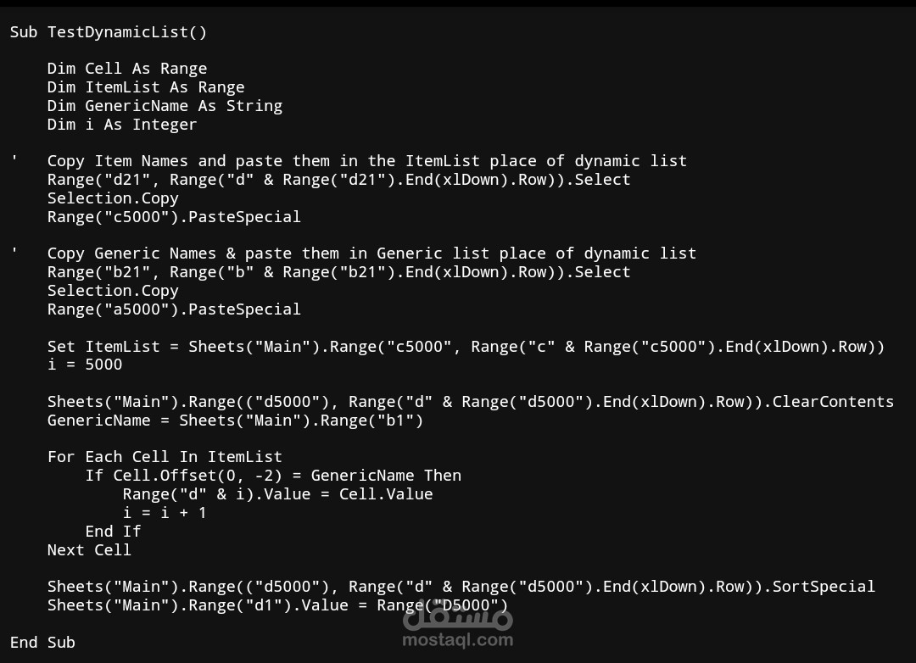Click the If Cell.Offset condition line
This screenshot has width=916, height=663.
point(273,476)
